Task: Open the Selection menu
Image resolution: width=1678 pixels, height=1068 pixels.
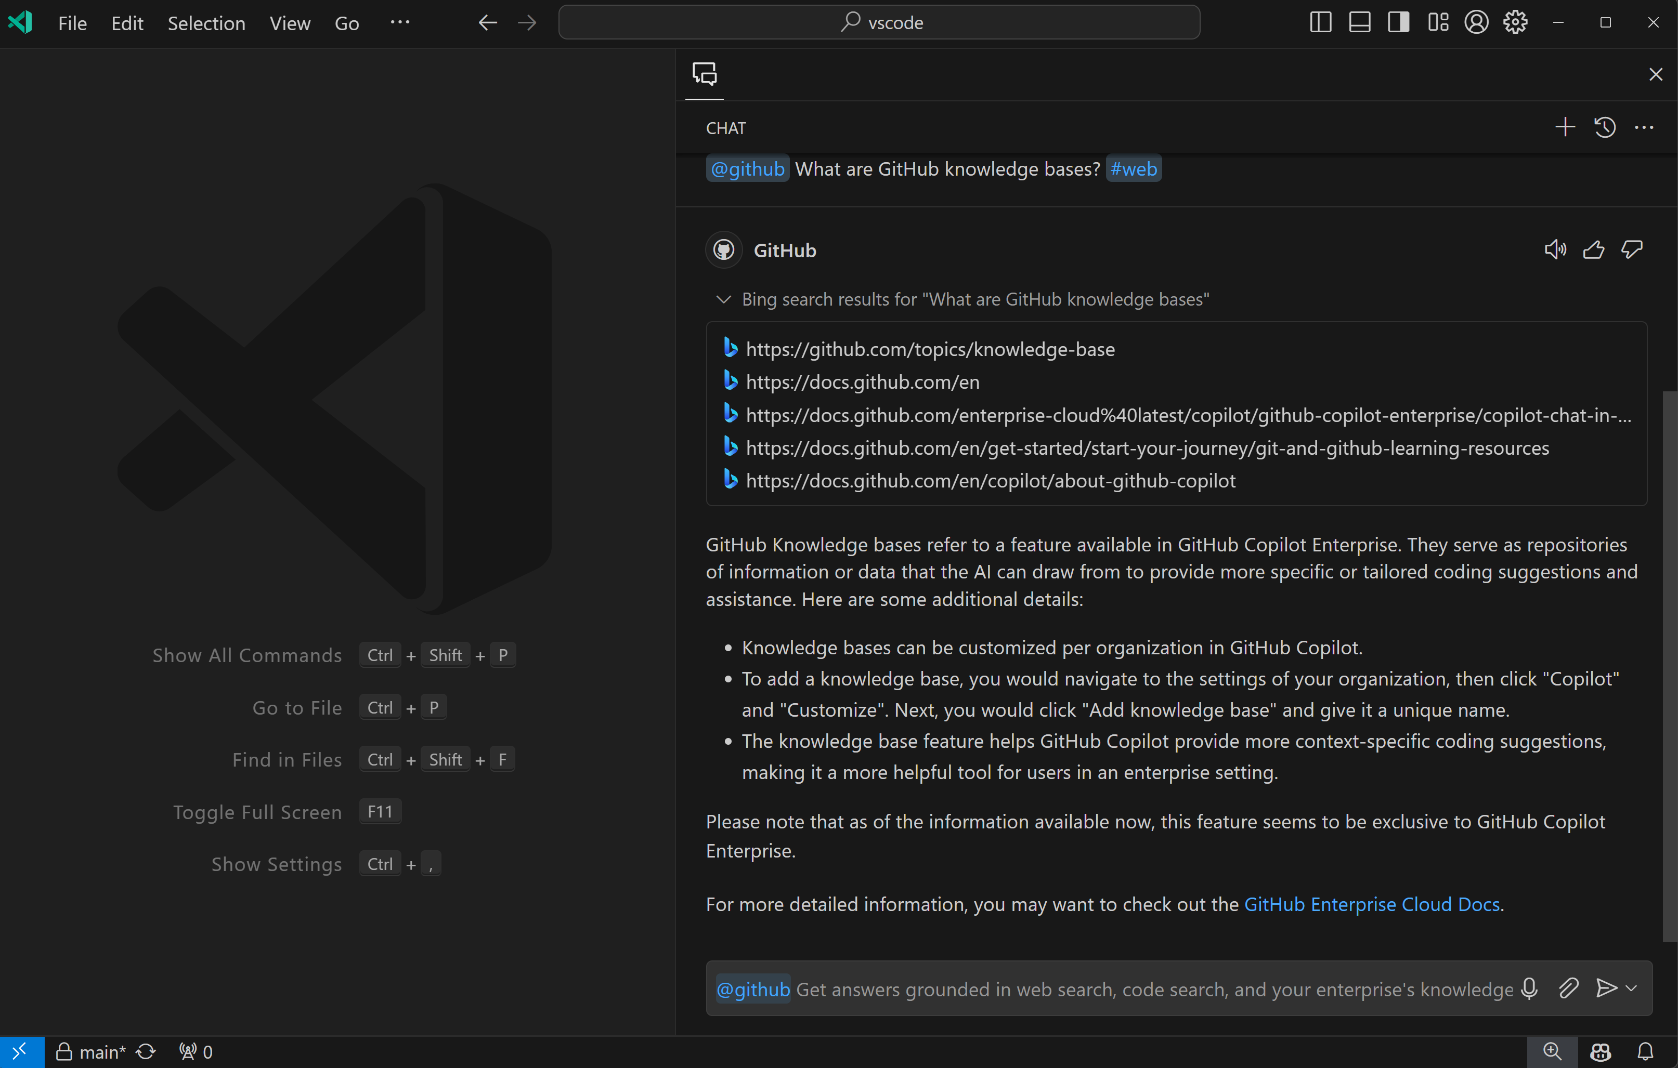Action: point(206,22)
